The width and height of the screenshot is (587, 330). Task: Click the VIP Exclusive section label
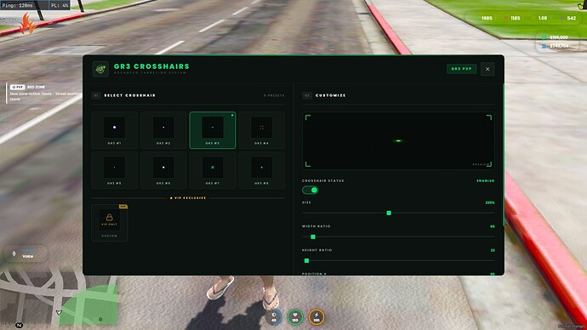pos(188,198)
